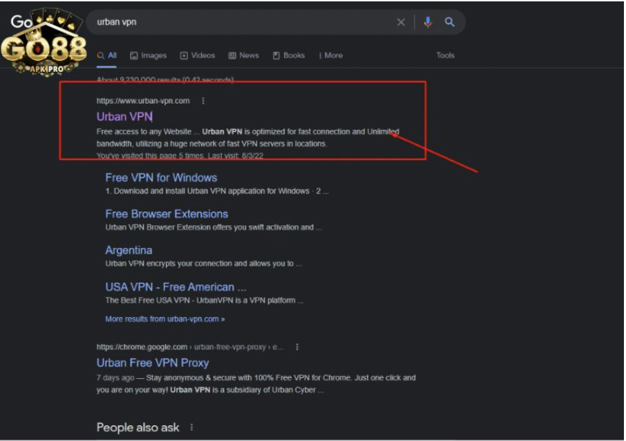Open Free Browser Extensions sitelink
Viewport: 626px width, 441px height.
(x=167, y=214)
